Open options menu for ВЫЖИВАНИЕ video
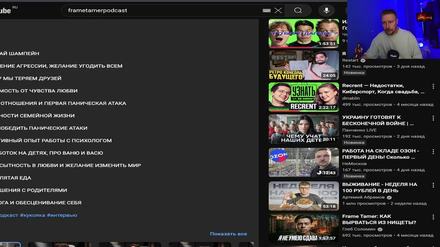 [x=433, y=185]
